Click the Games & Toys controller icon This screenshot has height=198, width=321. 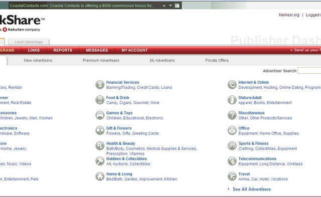pos(100,115)
